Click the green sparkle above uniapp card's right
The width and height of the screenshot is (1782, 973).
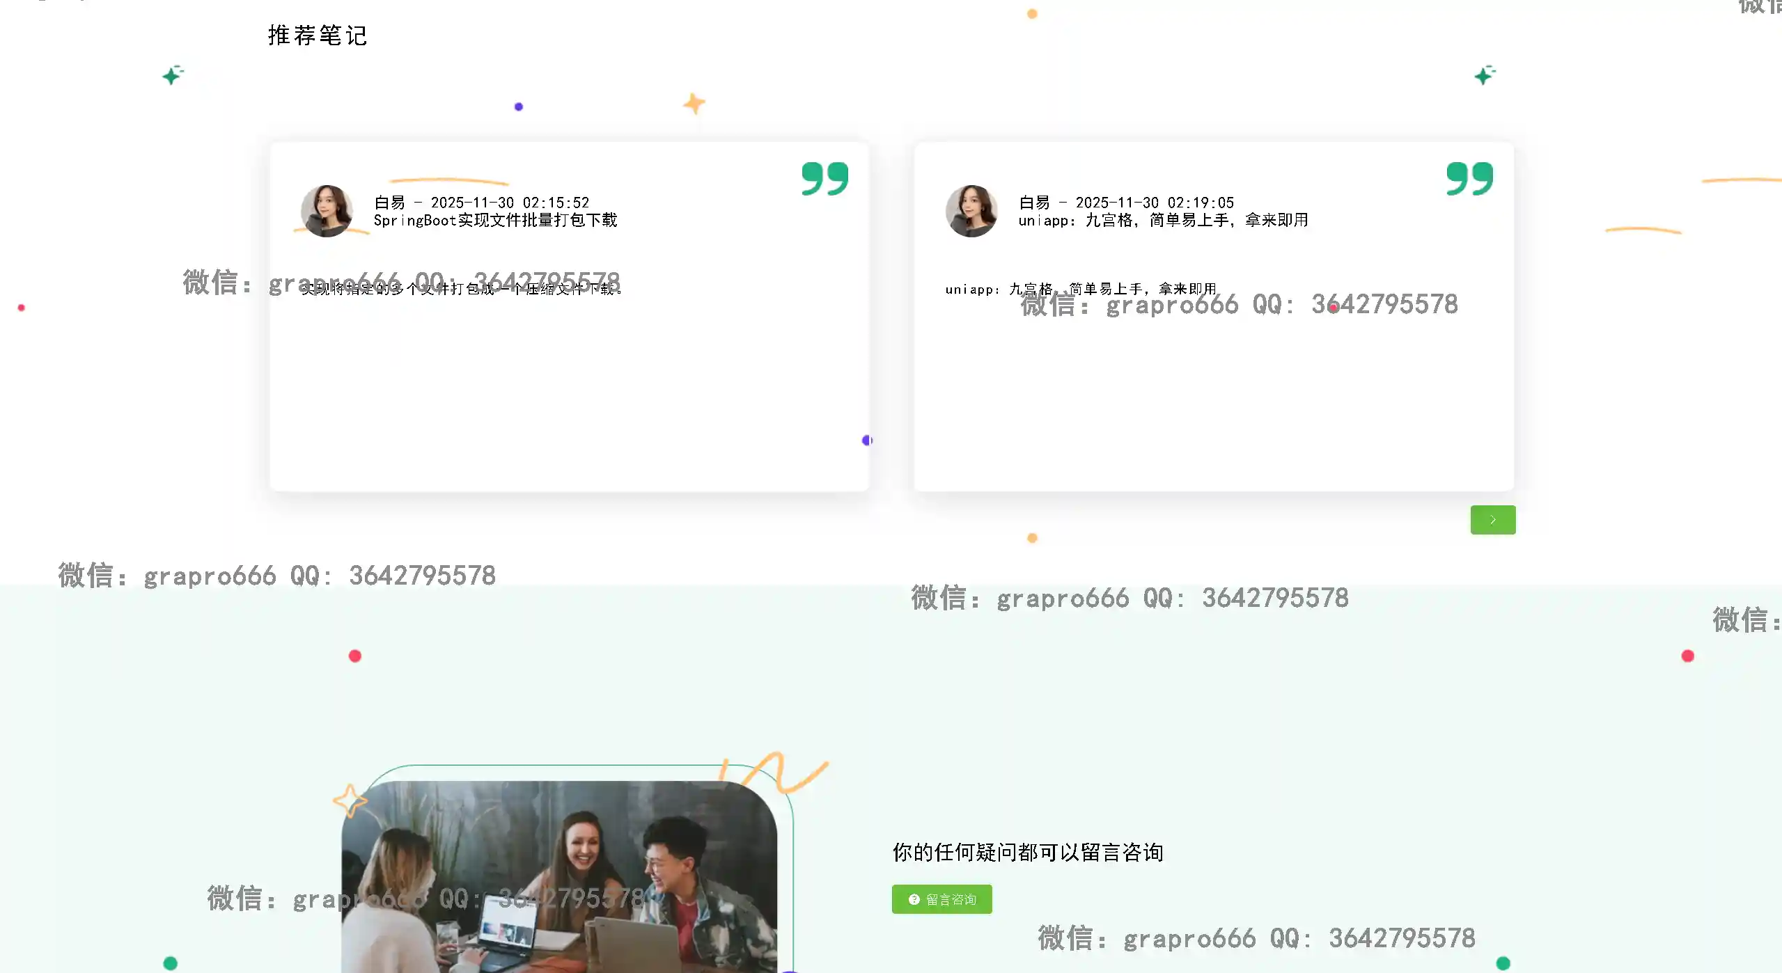(1484, 74)
